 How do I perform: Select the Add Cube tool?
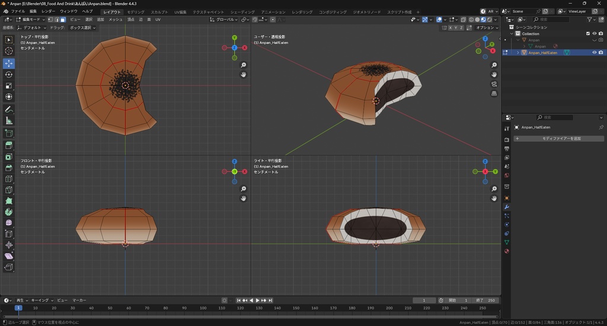[8, 133]
